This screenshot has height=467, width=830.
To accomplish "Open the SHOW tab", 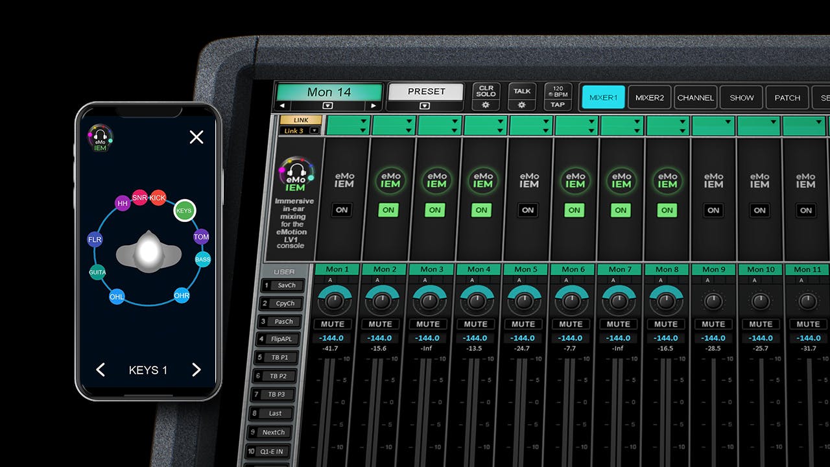I will click(741, 97).
